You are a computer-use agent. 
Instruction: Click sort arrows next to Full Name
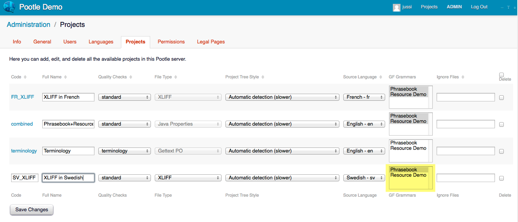pos(66,77)
